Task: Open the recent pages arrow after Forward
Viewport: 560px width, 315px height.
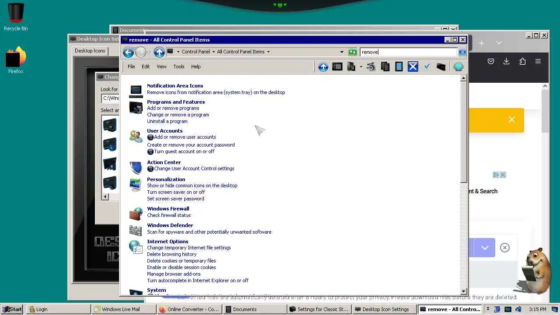Action: (x=149, y=52)
